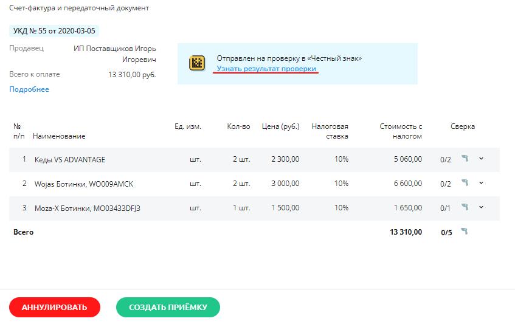Viewport: 515px width, 324px height.
Task: Click the bold total 13 310,00
Action: point(406,232)
